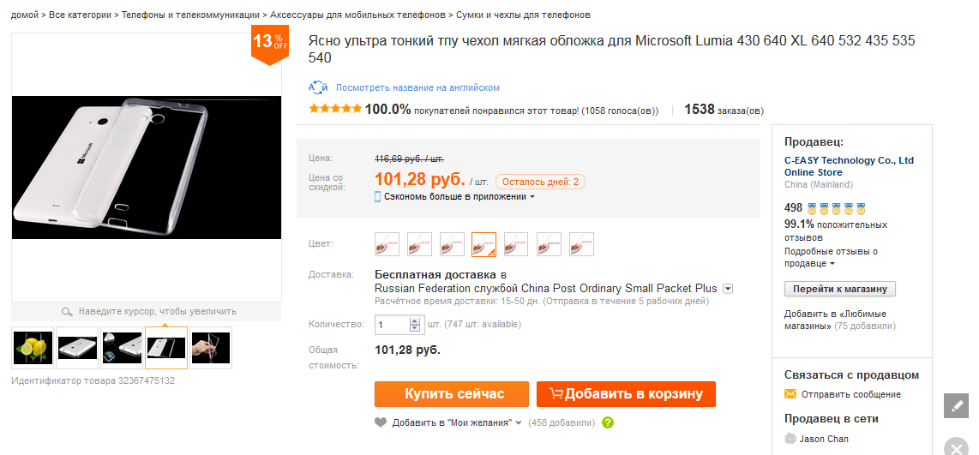Screen dimensions: 979x455
Task: Select the first color option swatch
Action: (x=387, y=244)
